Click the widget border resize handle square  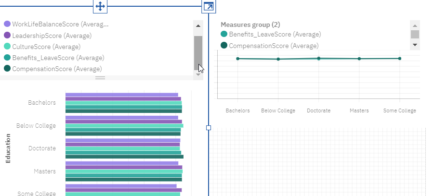(209, 128)
